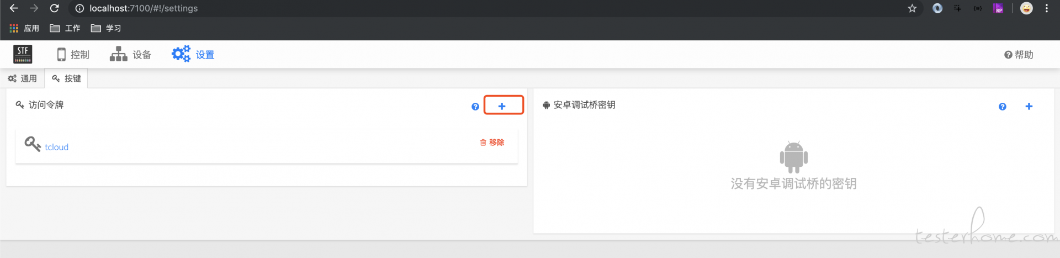Click the tcloud token name

[56, 147]
